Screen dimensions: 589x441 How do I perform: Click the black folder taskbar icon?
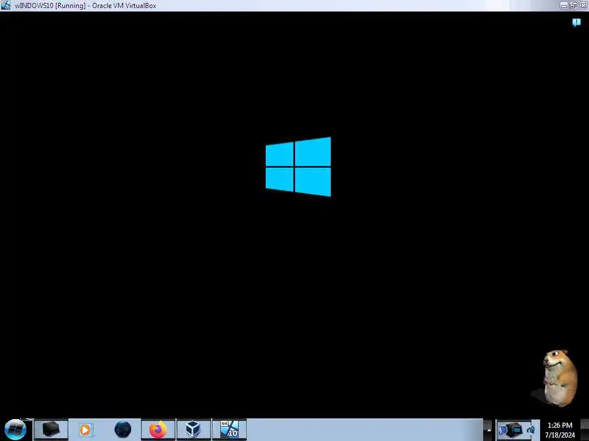pyautogui.click(x=51, y=430)
